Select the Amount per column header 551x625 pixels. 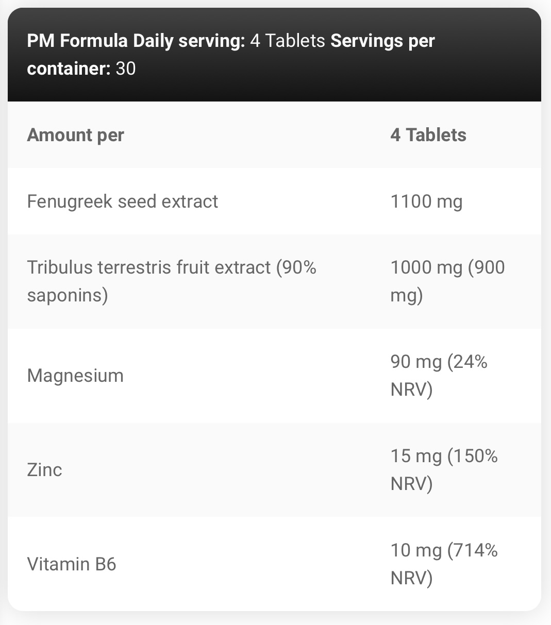(x=75, y=135)
